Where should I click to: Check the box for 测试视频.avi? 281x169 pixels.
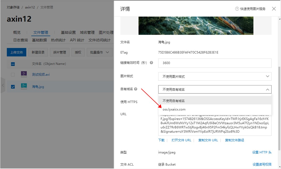(13, 74)
